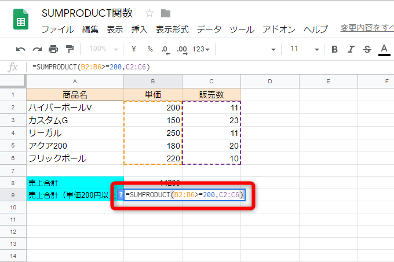394x262 pixels.
Task: Open the text color picker
Action: pos(384,50)
